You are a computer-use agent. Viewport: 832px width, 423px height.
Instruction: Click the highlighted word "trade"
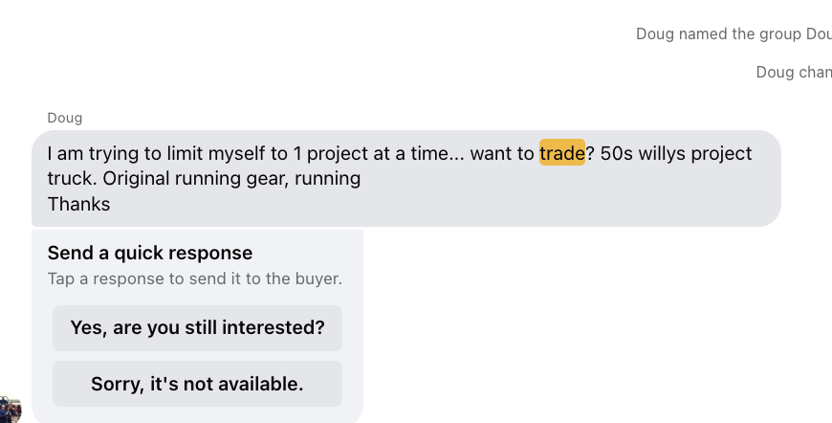coord(561,153)
